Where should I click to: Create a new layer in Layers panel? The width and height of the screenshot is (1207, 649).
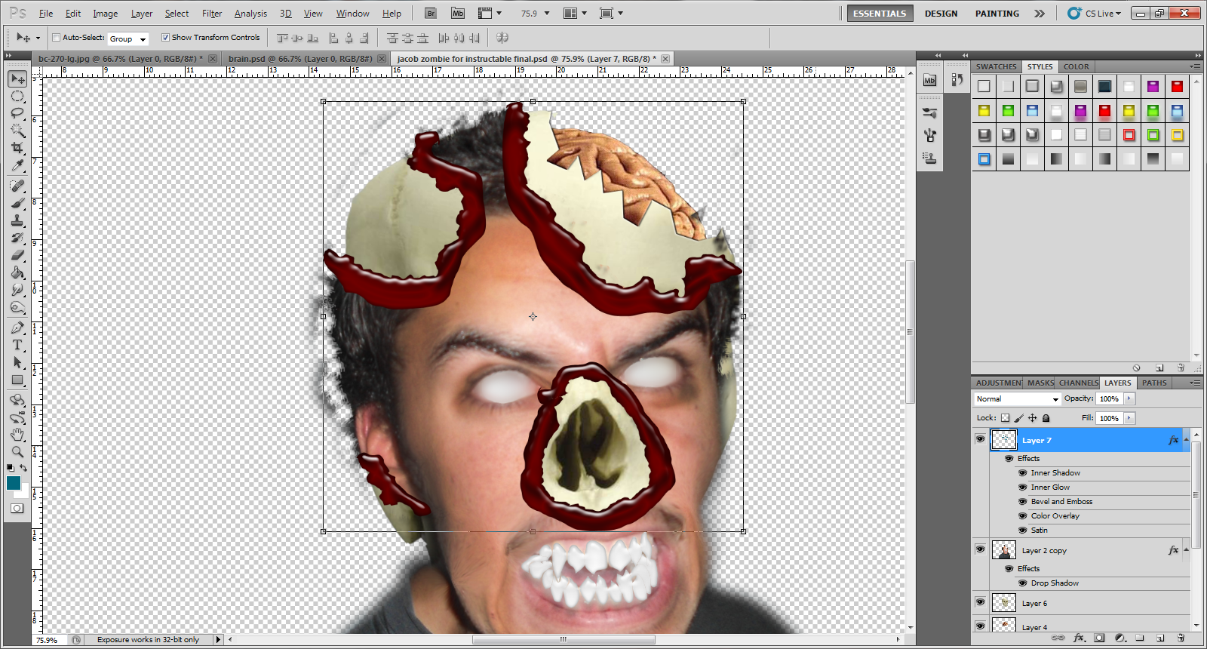[1160, 638]
